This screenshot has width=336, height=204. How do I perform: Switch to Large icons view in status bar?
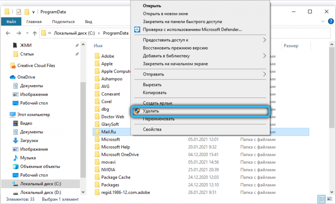pos(329,199)
